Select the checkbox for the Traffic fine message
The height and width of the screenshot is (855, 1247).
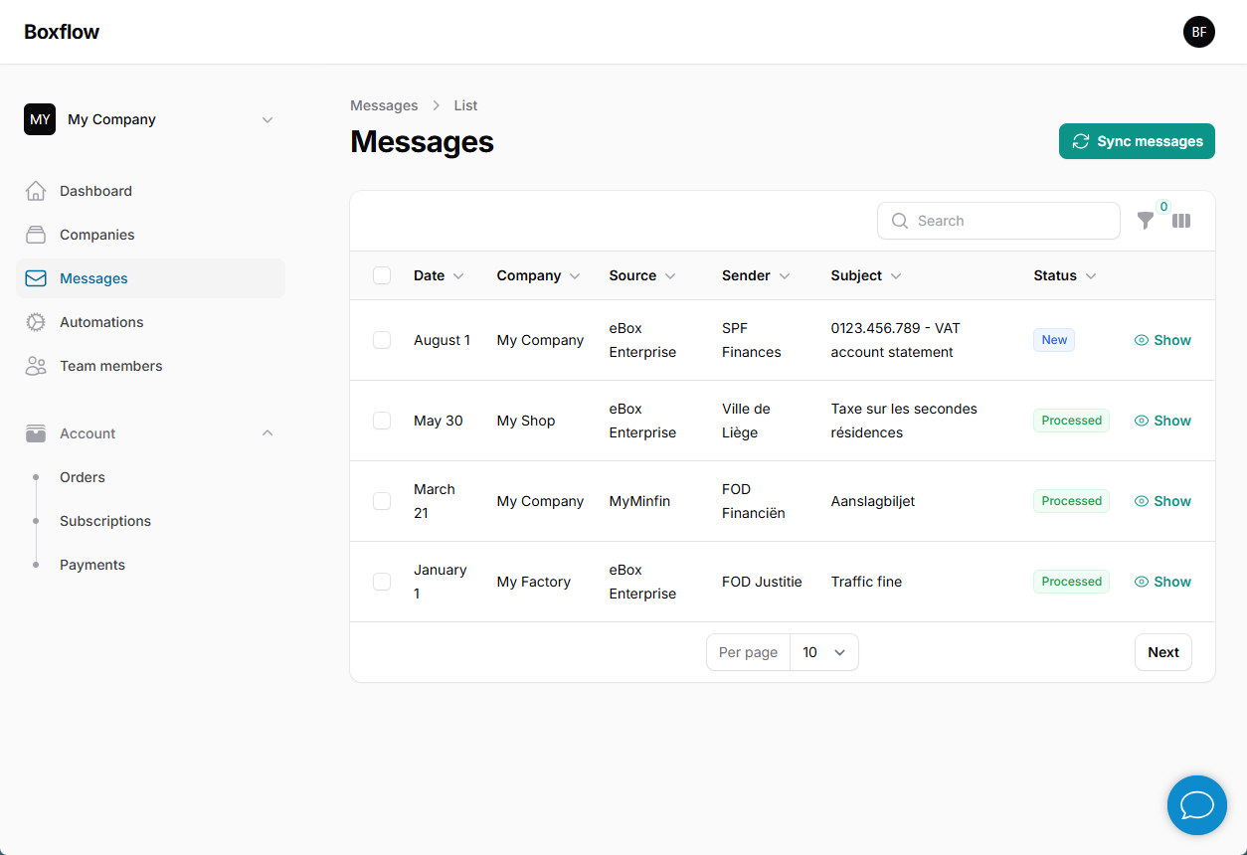click(x=382, y=582)
